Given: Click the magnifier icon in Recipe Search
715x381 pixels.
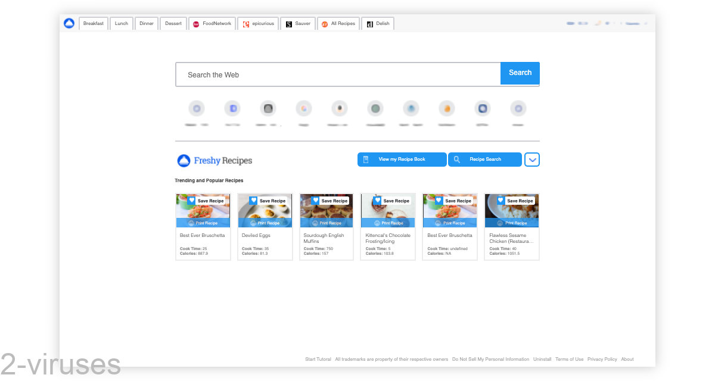Looking at the screenshot, I should pos(456,160).
